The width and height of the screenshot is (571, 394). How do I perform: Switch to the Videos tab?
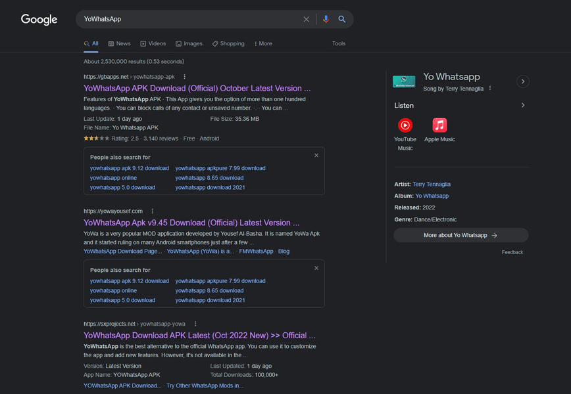(x=153, y=43)
